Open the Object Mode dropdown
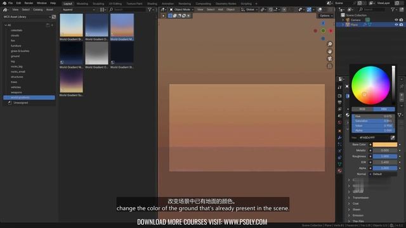 coord(181,9)
